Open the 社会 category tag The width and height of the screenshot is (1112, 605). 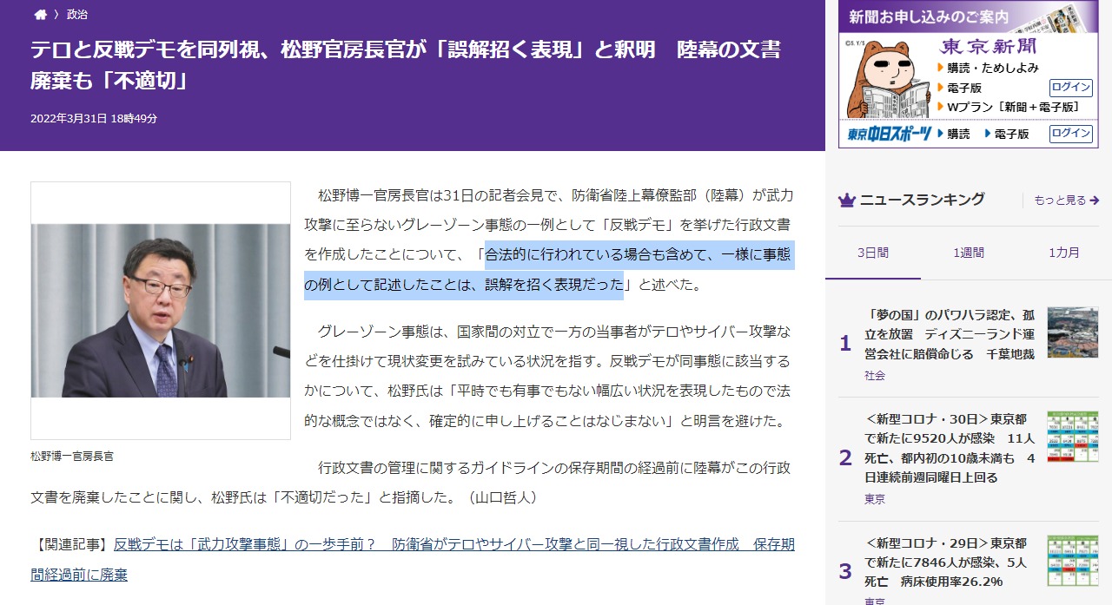(x=875, y=376)
